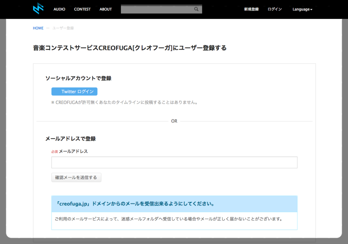Click the CREOFUGAが許可無く timeline note text

tap(124, 102)
